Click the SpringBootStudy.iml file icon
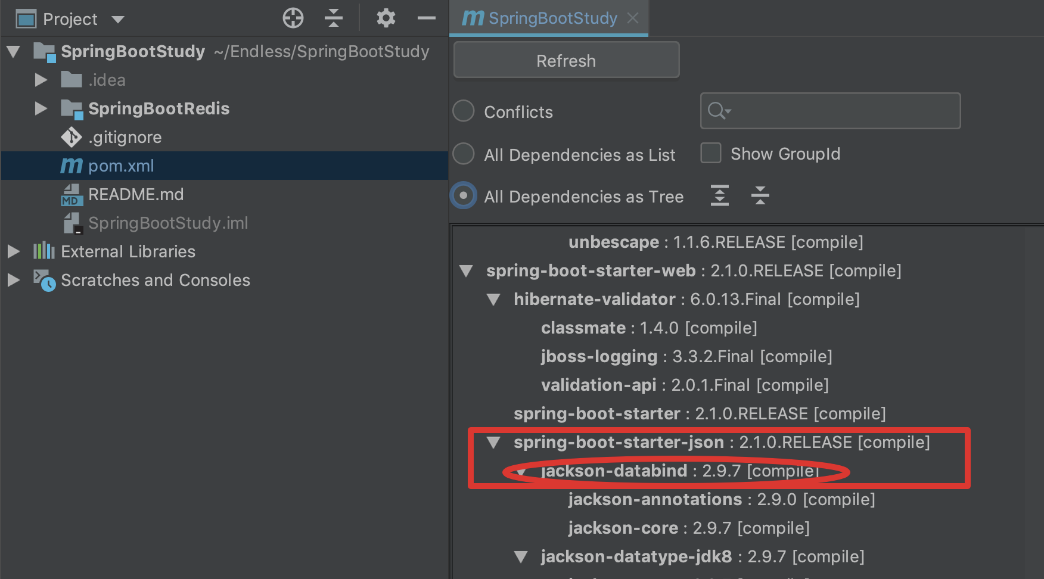The width and height of the screenshot is (1044, 579). pos(73,223)
